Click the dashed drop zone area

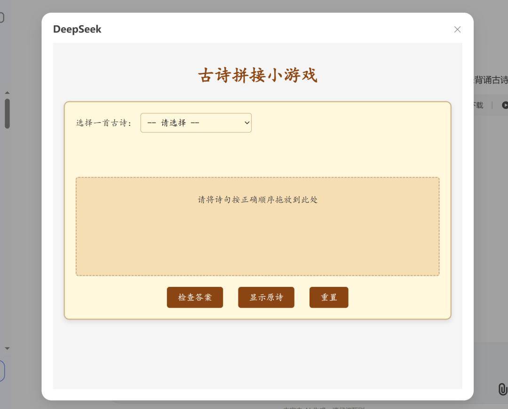click(257, 225)
